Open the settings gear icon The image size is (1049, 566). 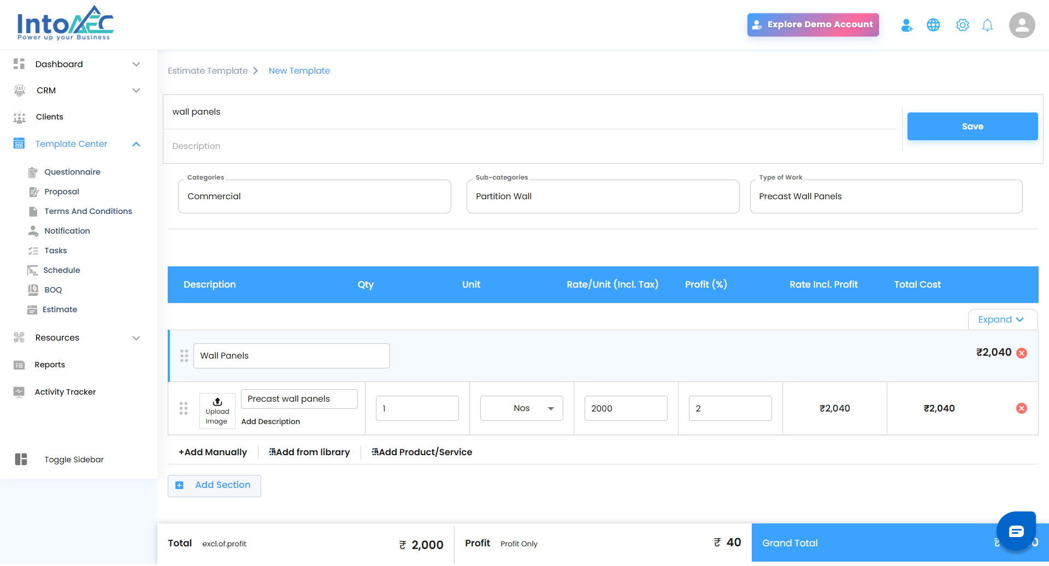pos(962,25)
